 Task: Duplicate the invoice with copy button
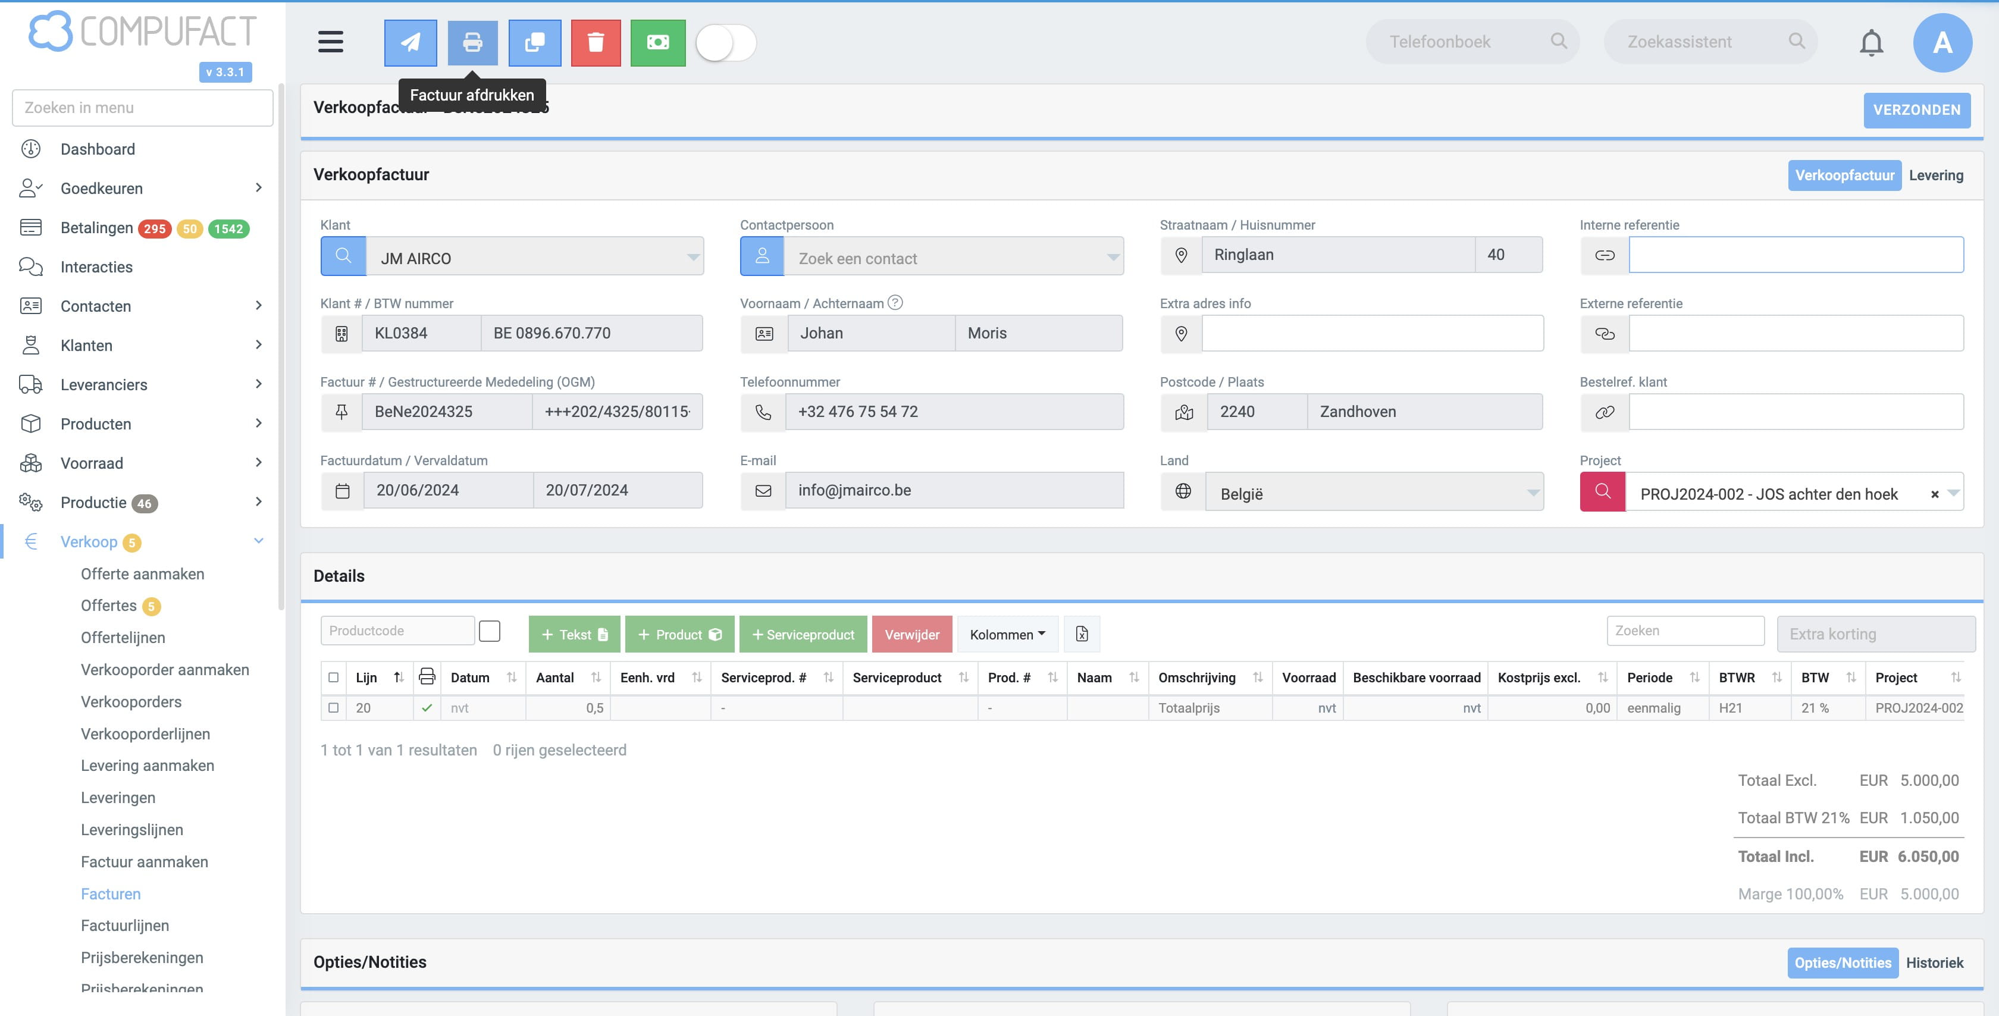pos(535,43)
